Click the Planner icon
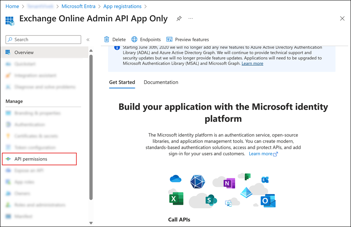351x227 pixels. (247, 176)
